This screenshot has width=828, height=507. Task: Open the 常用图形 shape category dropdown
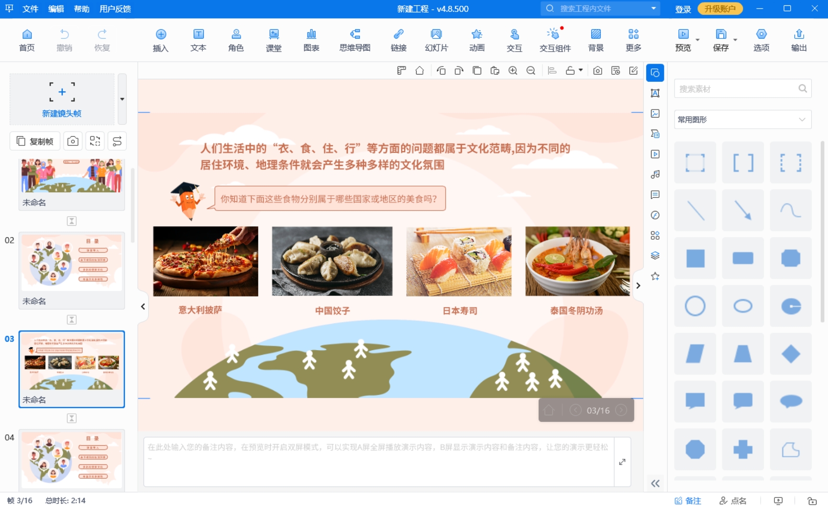(x=742, y=120)
